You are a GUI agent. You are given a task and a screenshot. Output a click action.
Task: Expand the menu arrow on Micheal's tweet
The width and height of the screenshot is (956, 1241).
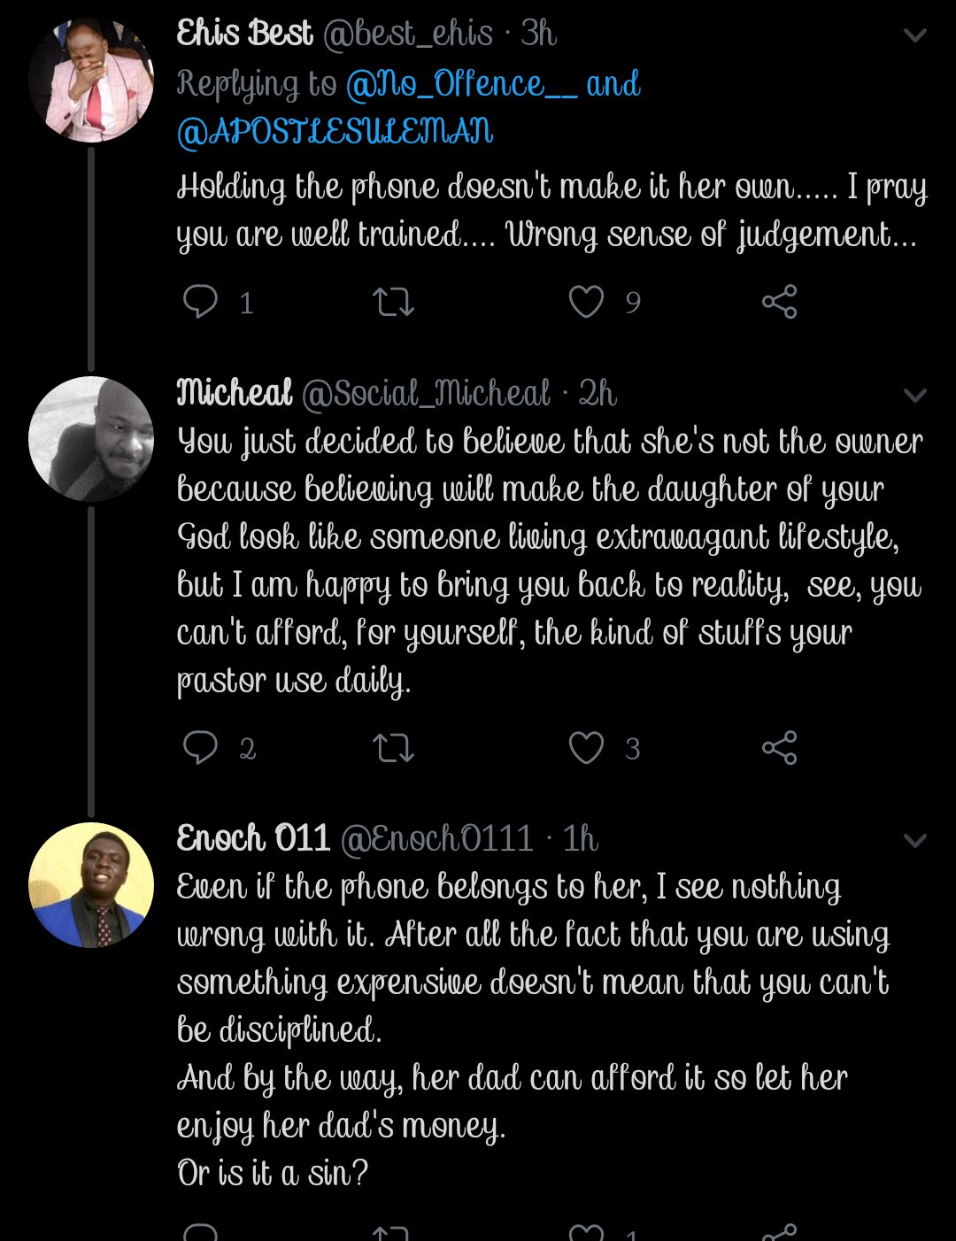pyautogui.click(x=914, y=395)
